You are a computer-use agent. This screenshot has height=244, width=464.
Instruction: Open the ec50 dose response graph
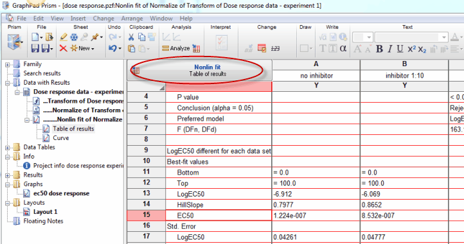coord(61,193)
